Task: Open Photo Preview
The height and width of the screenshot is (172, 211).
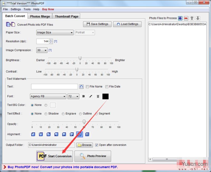Action: coord(93,156)
